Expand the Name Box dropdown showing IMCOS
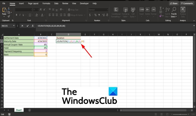This screenshot has width=196, height=116. coord(14,26)
